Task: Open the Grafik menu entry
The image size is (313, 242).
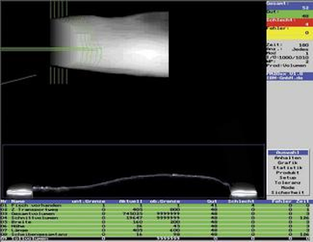Action: (x=287, y=163)
